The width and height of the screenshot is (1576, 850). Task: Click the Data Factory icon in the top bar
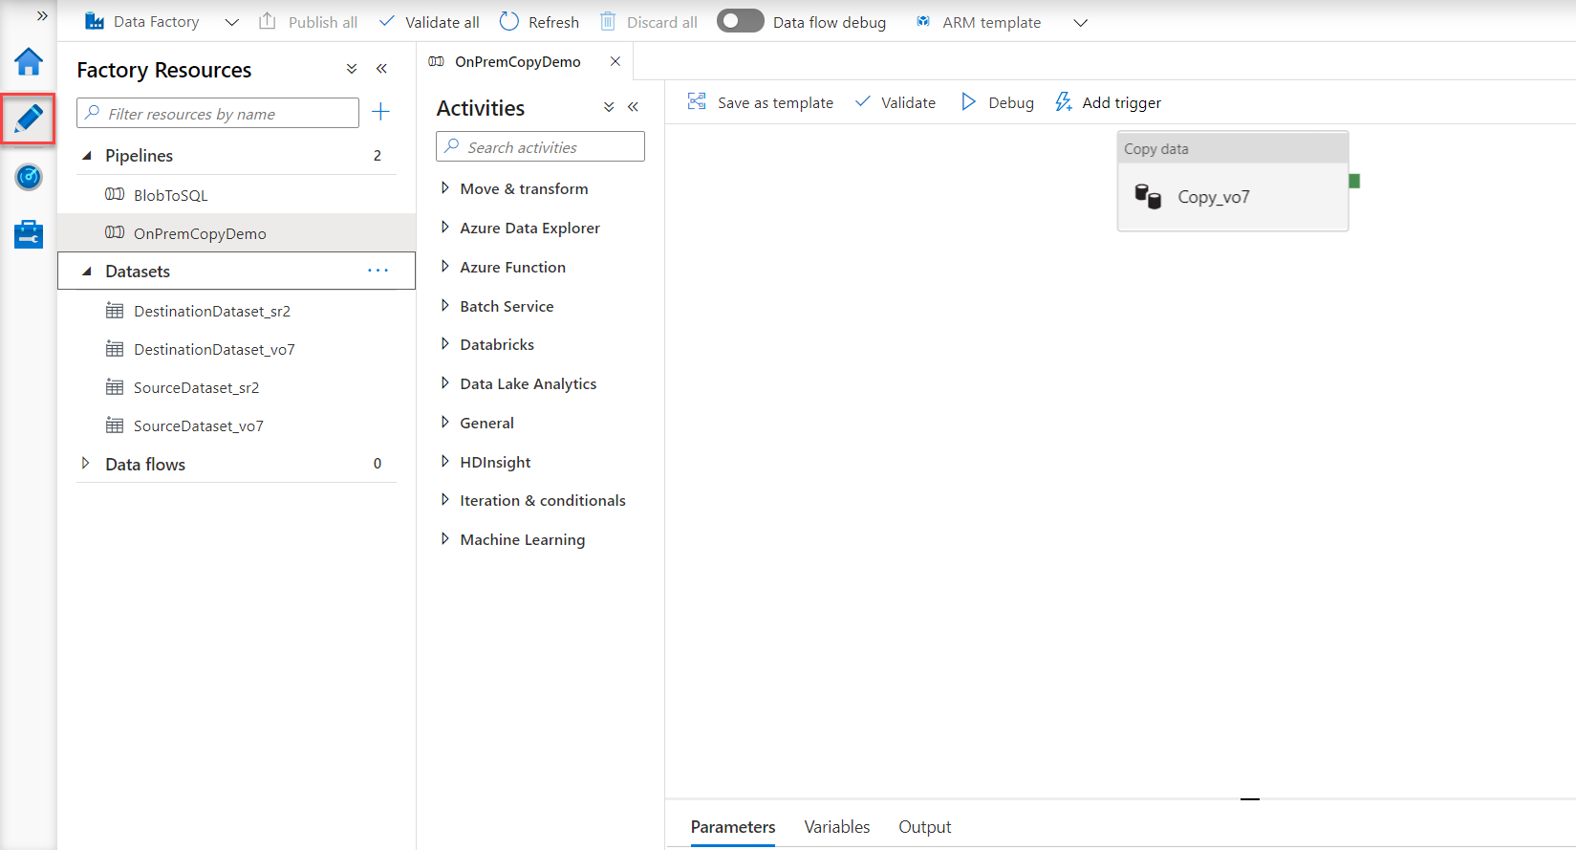pos(95,21)
